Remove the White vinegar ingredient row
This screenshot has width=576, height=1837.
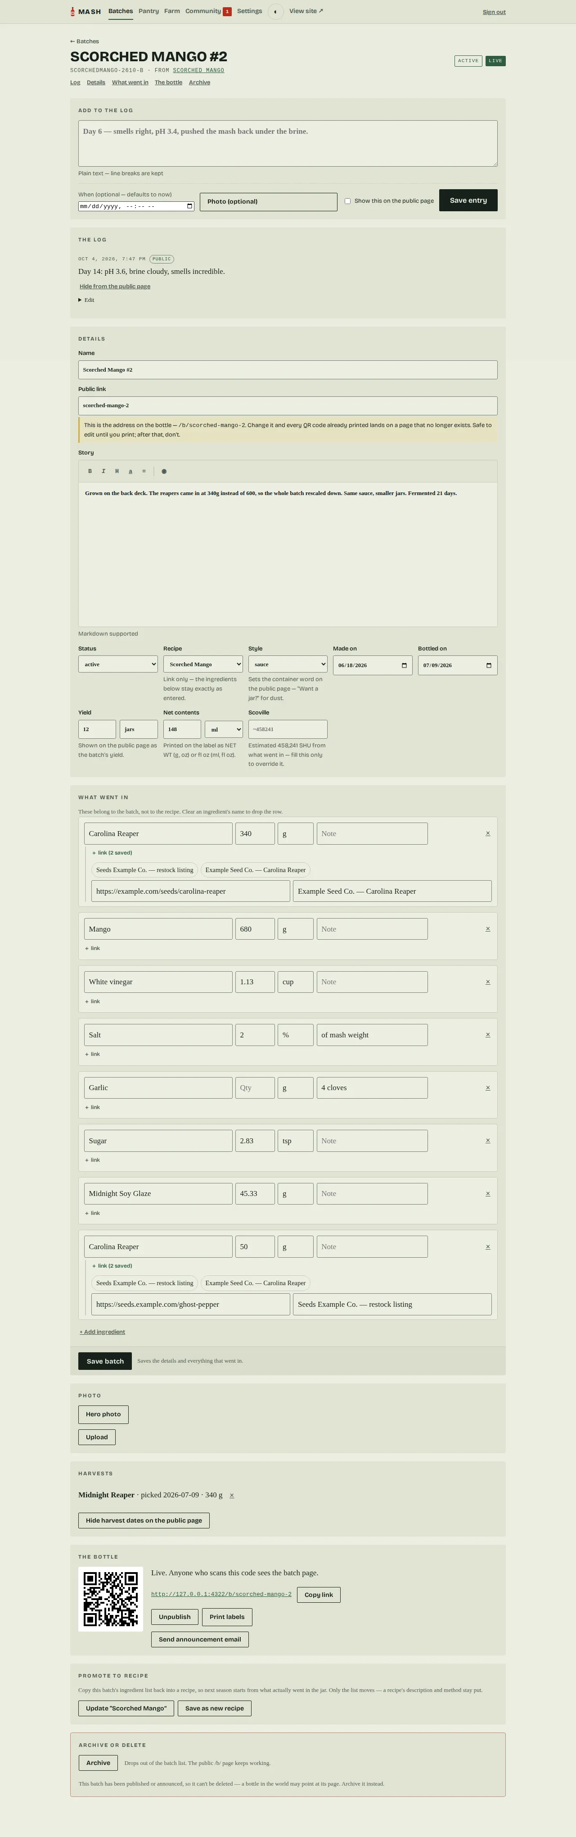point(488,982)
